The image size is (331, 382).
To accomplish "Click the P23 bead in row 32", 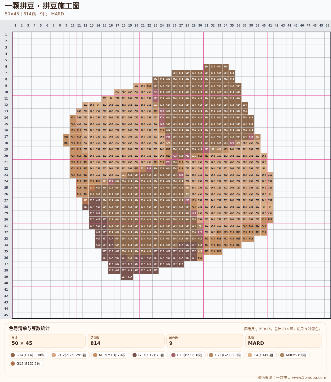I will coord(200,232).
